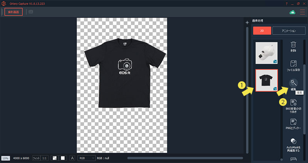Screen dimensions: 308x163
Task: Switch to the 2D tab
Action: (262, 30)
